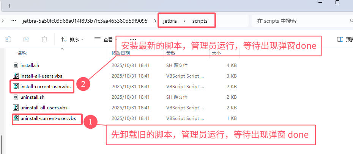
Task: Expand the chevron before jetbra breadcrumb
Action: [155, 21]
